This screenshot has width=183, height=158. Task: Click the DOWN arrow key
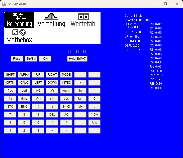click(x=52, y=83)
